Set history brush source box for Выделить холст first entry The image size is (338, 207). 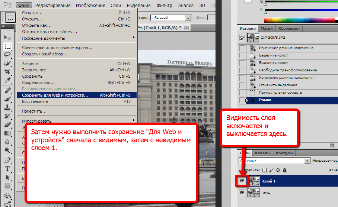click(242, 55)
